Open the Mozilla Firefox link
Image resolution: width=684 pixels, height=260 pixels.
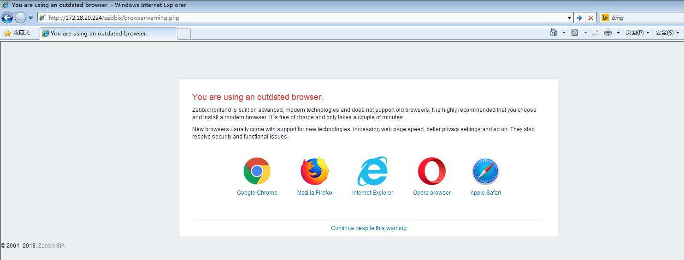click(315, 193)
